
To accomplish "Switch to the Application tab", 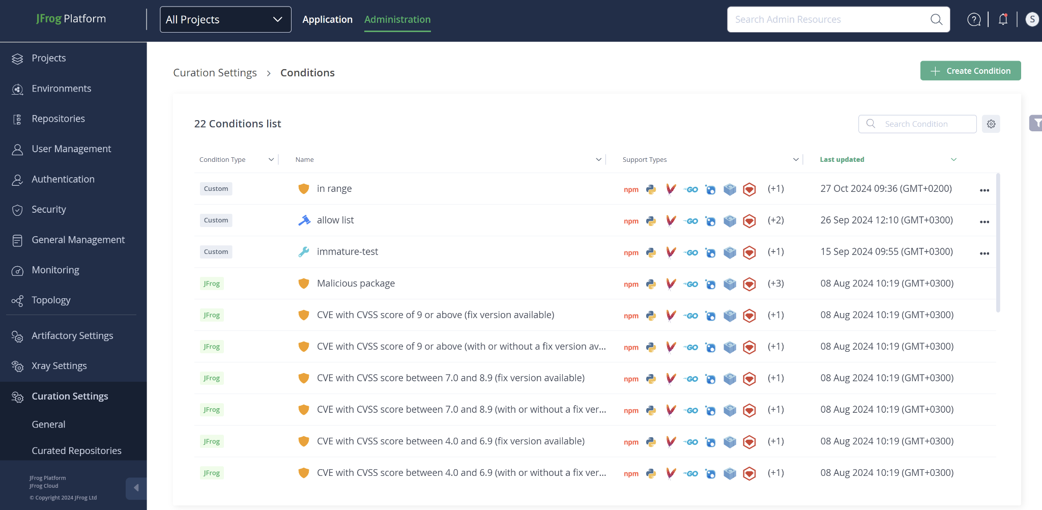I will pyautogui.click(x=327, y=19).
